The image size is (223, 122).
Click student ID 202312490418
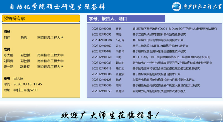click(x=102, y=69)
